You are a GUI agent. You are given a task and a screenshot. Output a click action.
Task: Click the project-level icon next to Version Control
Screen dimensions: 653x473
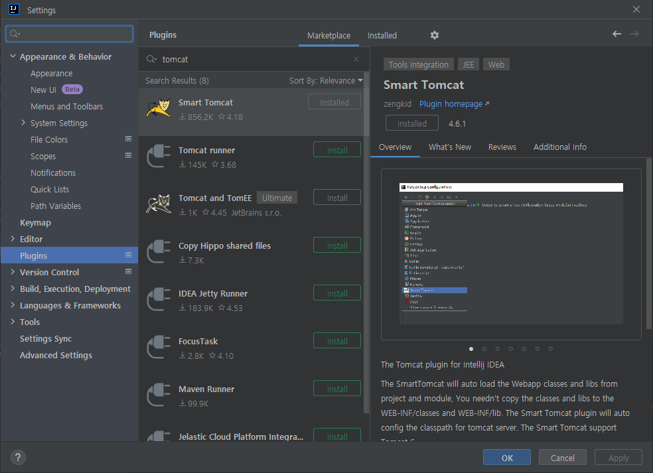click(x=128, y=271)
